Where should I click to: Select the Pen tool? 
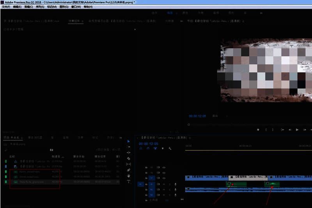pos(129,170)
